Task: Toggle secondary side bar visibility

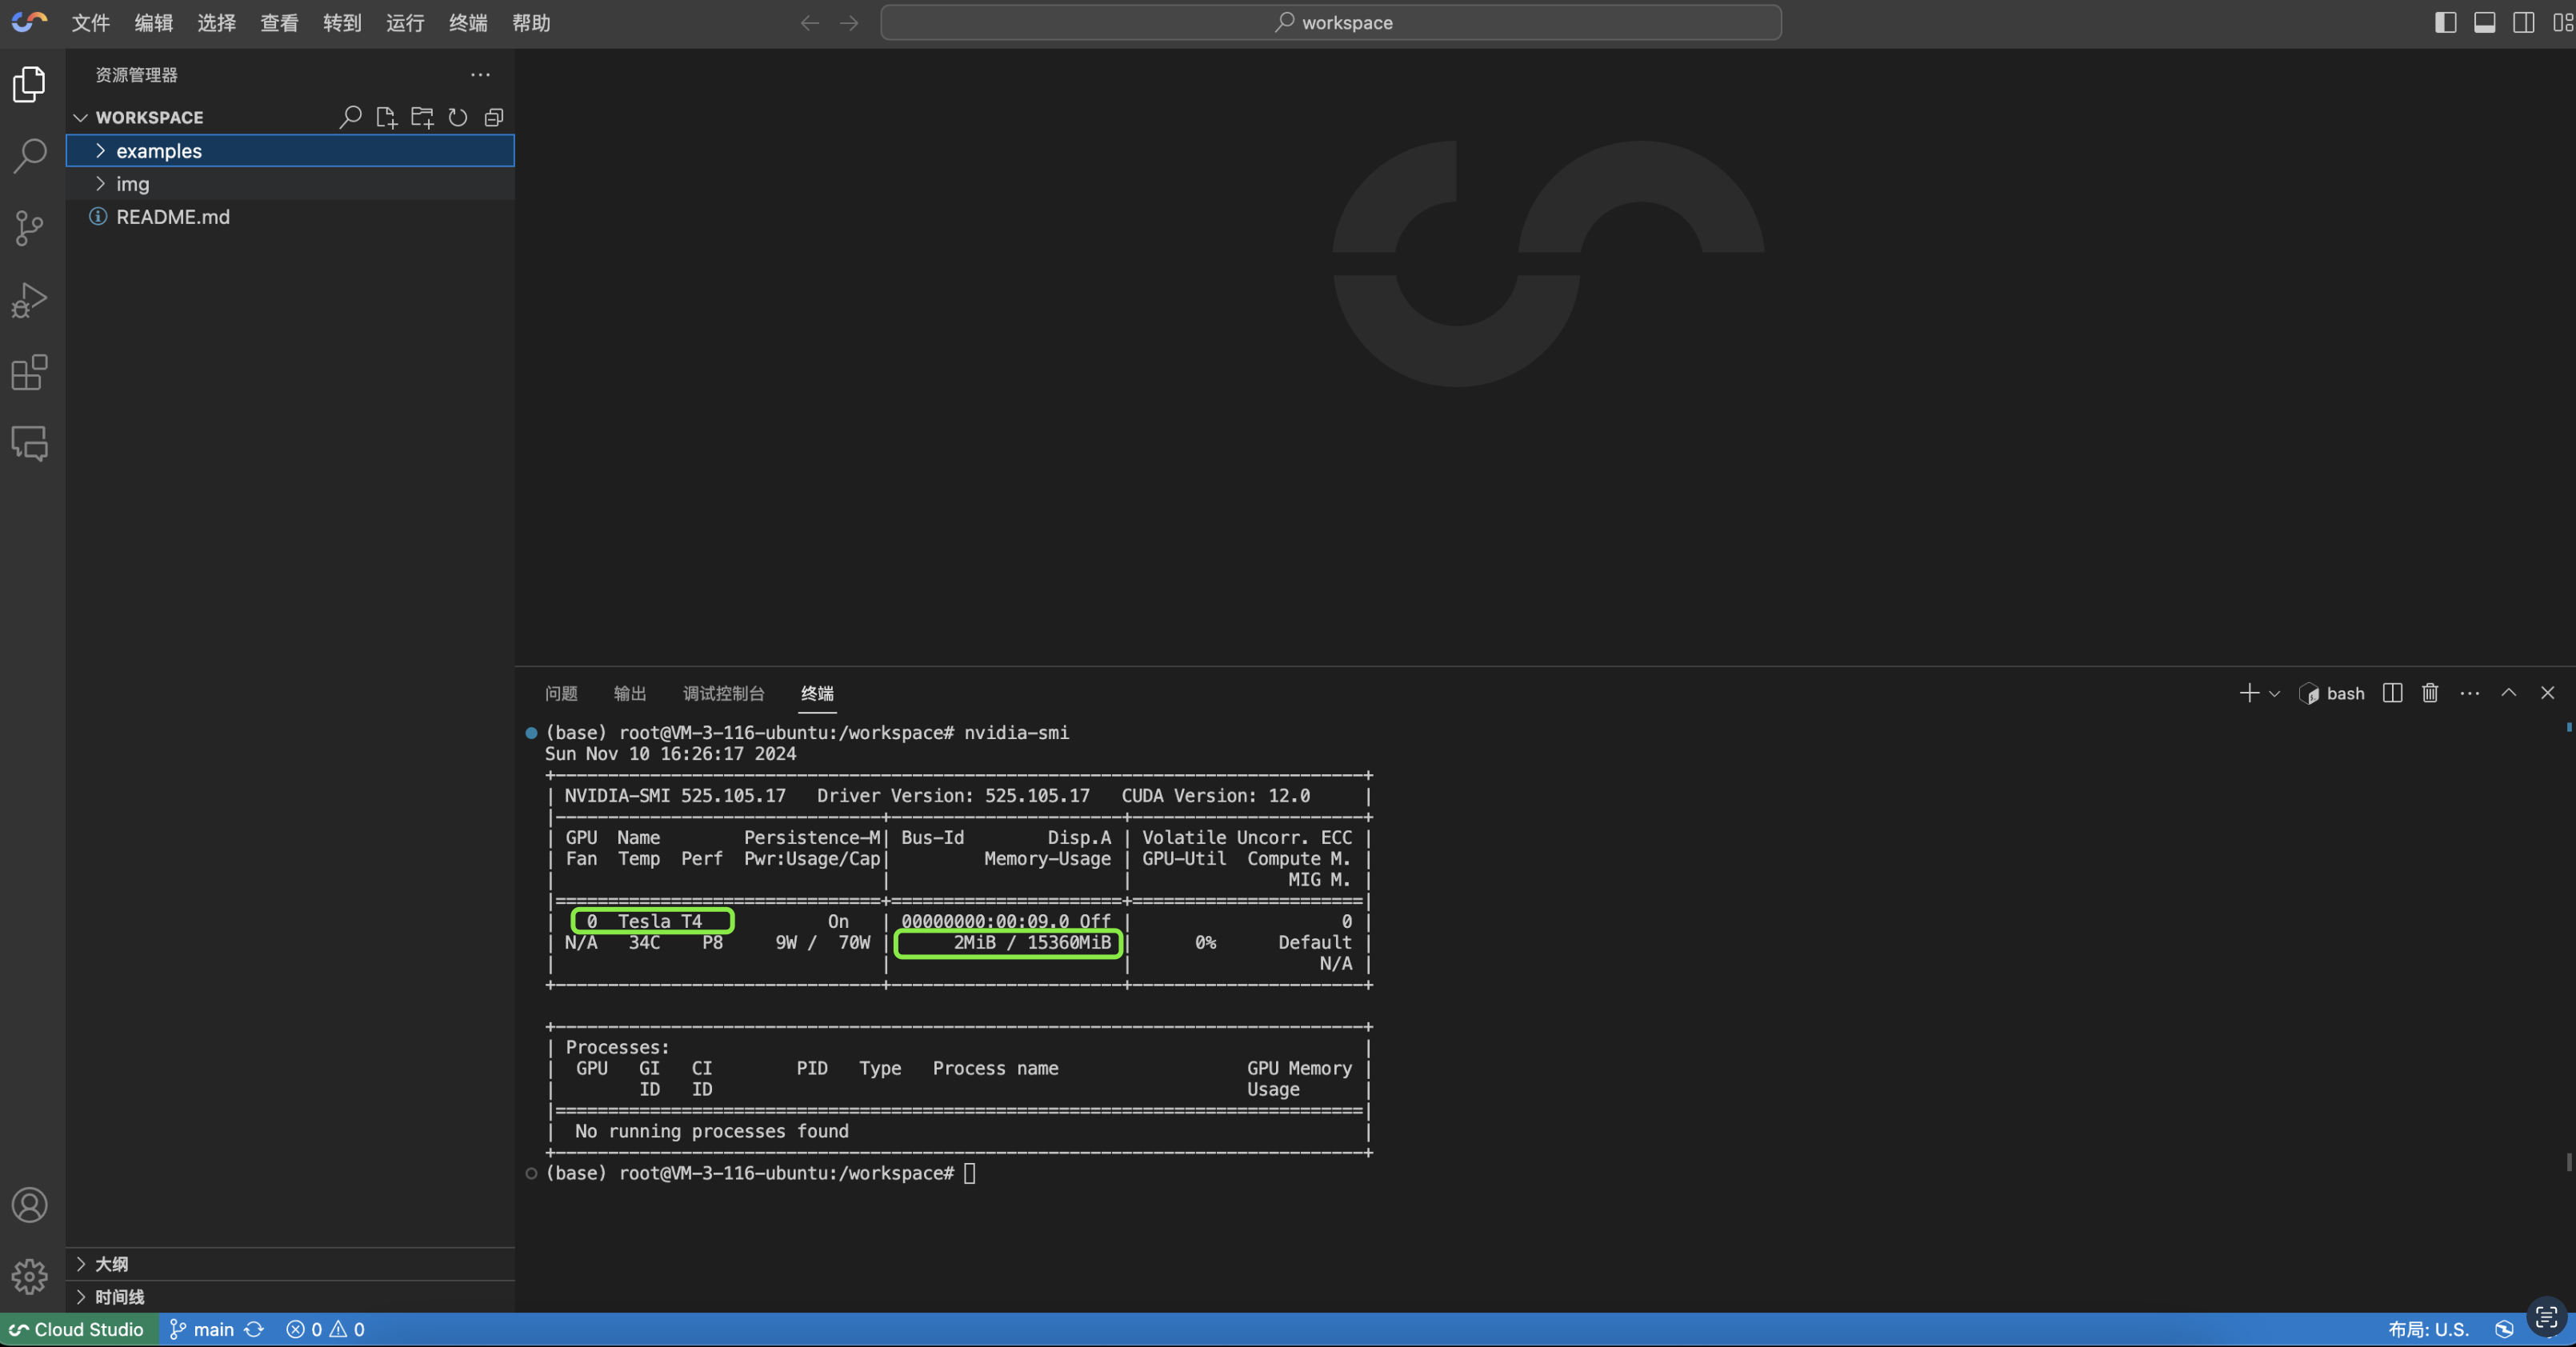Action: [2524, 22]
